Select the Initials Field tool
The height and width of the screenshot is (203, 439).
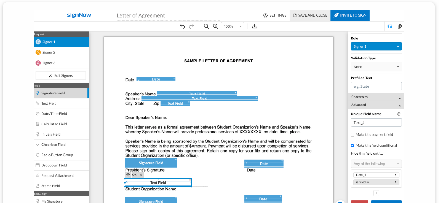61,134
